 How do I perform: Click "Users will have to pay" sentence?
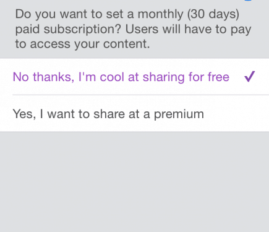tap(188, 30)
